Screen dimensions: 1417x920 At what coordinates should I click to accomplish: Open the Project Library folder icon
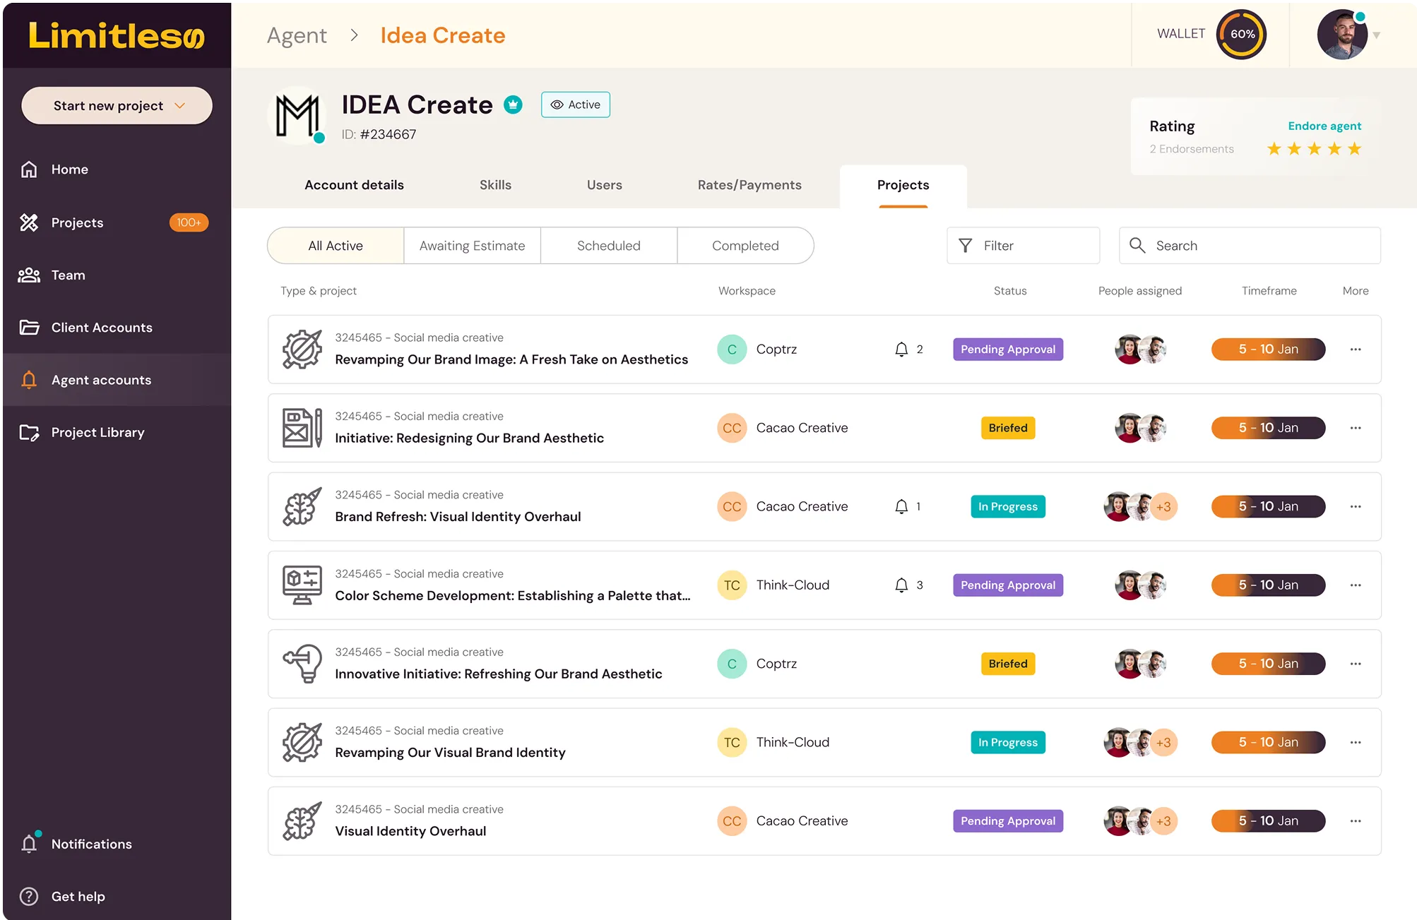pyautogui.click(x=29, y=433)
